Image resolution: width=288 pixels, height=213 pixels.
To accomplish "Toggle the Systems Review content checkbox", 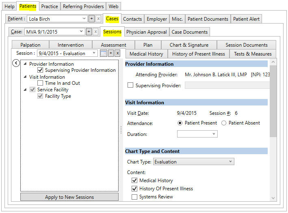I will point(134,197).
